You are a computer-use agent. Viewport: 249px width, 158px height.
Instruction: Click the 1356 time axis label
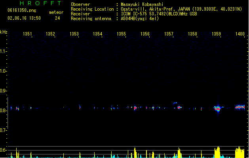[145, 34]
